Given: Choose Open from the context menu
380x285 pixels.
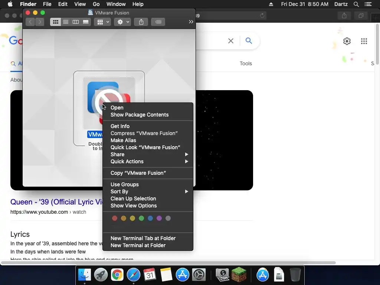Looking at the screenshot, I should pyautogui.click(x=148, y=108).
